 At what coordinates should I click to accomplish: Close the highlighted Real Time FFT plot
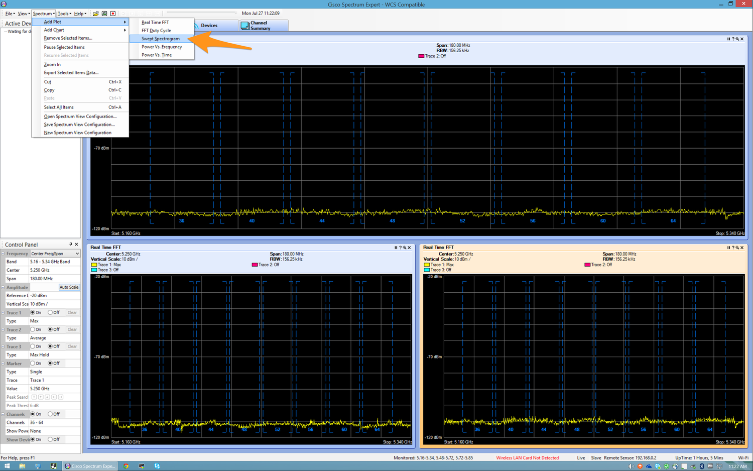[742, 248]
